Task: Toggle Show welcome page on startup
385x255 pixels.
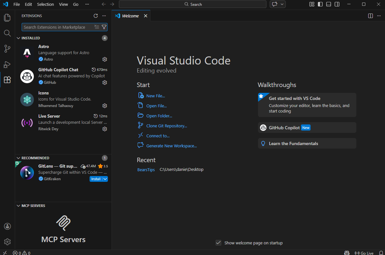Action: pos(218,243)
